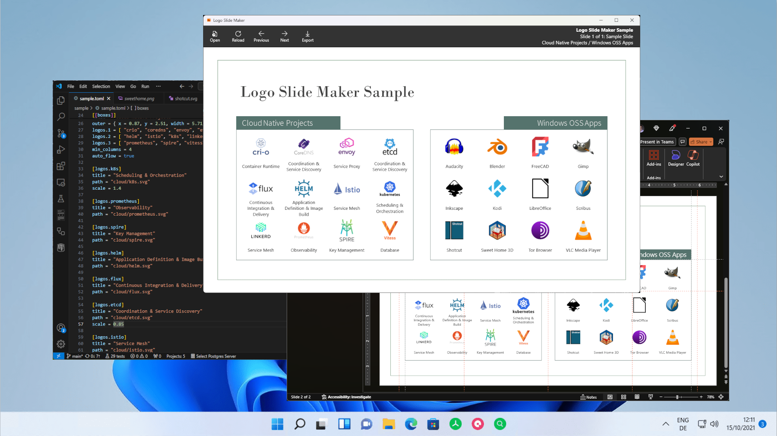777x436 pixels.
Task: Navigate forward in VS Code title bar
Action: (x=191, y=86)
